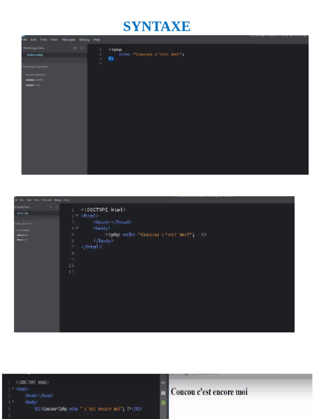Click Working Files gear icon in middle editor
The width and height of the screenshot is (314, 419).
click(x=51, y=207)
